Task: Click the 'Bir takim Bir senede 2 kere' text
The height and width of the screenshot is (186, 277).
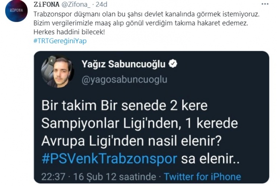Action: click(124, 106)
